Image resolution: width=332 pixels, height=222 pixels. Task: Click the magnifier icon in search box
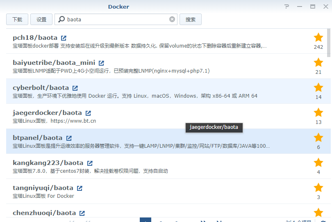click(61, 19)
